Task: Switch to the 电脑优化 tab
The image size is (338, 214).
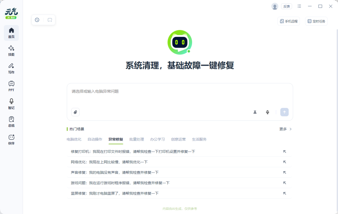Action: [x=74, y=139]
